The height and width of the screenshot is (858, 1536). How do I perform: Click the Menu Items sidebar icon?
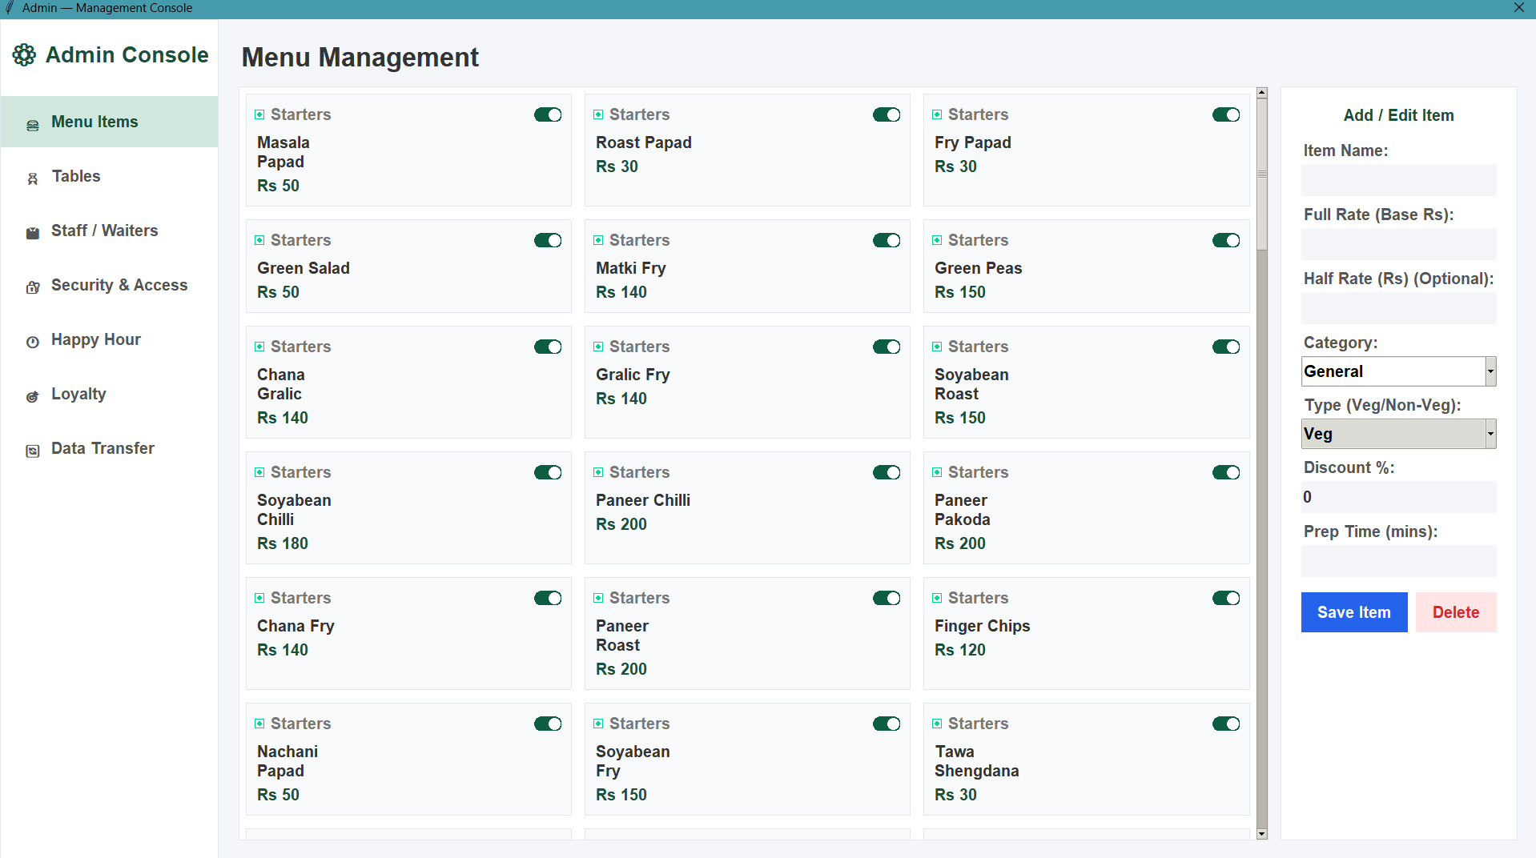pyautogui.click(x=33, y=125)
